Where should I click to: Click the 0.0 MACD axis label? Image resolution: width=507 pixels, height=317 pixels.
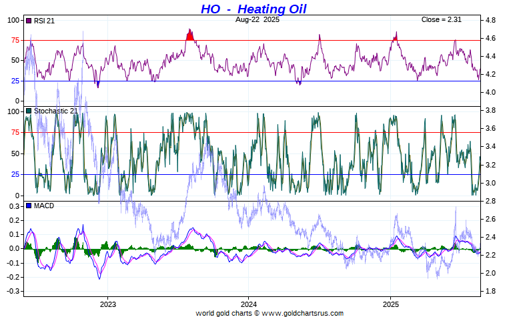pyautogui.click(x=15, y=249)
